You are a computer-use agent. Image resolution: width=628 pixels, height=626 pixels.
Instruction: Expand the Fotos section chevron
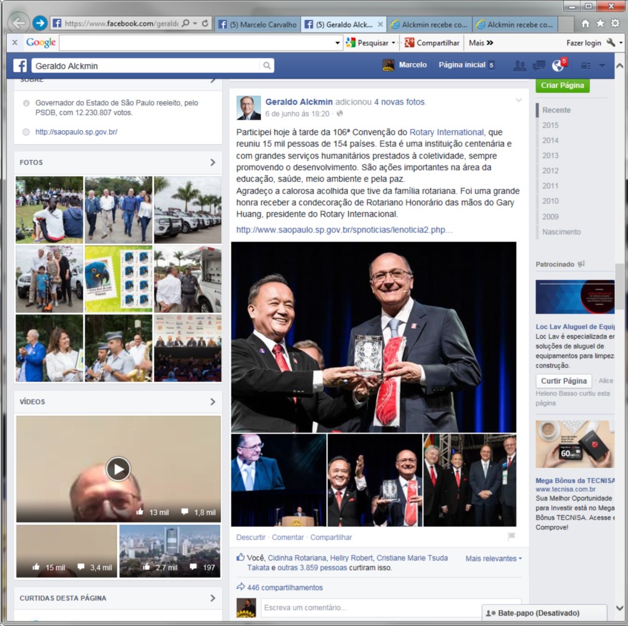click(x=213, y=162)
